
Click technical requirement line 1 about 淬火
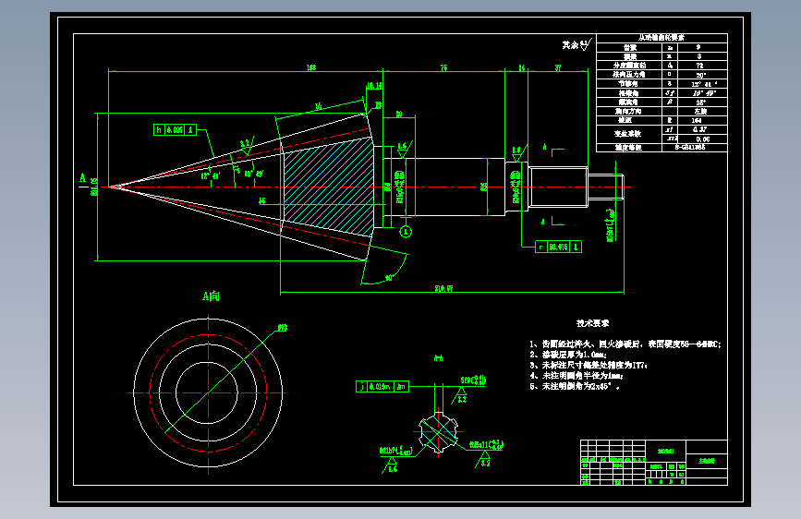pos(625,344)
